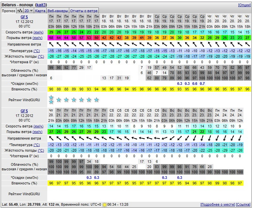Click the first wind direction arrow
Image resolution: width=253 pixels, height=208 pixels.
pos(51,44)
